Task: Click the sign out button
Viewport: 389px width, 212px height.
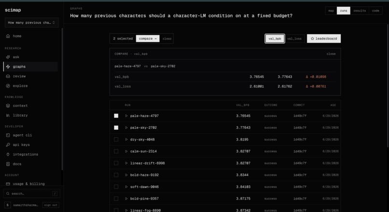Action: [x=51, y=205]
